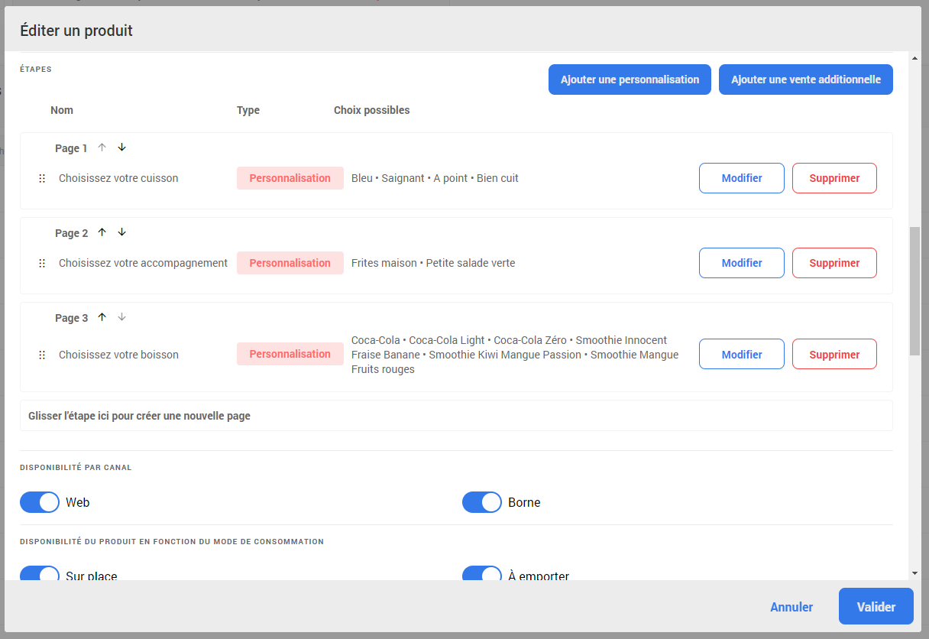Screen dimensions: 929x639
Task: Click drag handle for accompagnement step
Action: [x=42, y=263]
